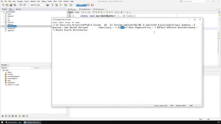Click the Undo icon in NetBeans toolbar

[x=21, y=5]
